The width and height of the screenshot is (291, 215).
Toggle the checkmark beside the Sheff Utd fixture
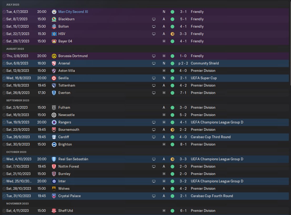coord(4,211)
